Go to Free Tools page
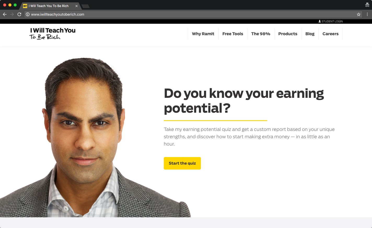Viewport: 372px width, 228px height. tap(233, 34)
